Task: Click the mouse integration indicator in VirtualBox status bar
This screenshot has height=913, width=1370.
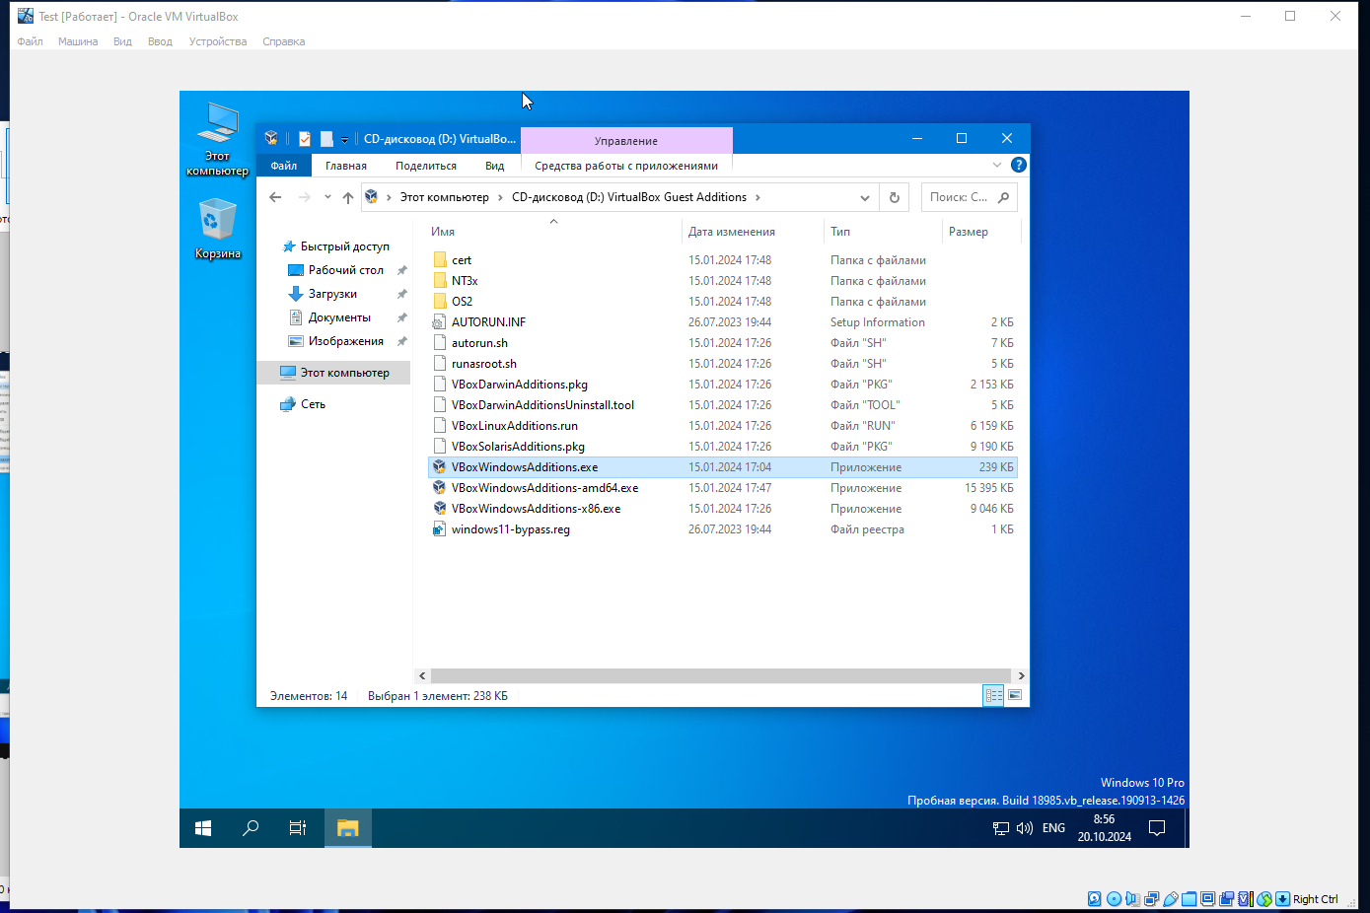Action: coord(1263,899)
